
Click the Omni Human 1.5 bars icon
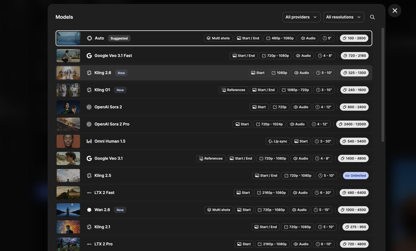[89, 141]
